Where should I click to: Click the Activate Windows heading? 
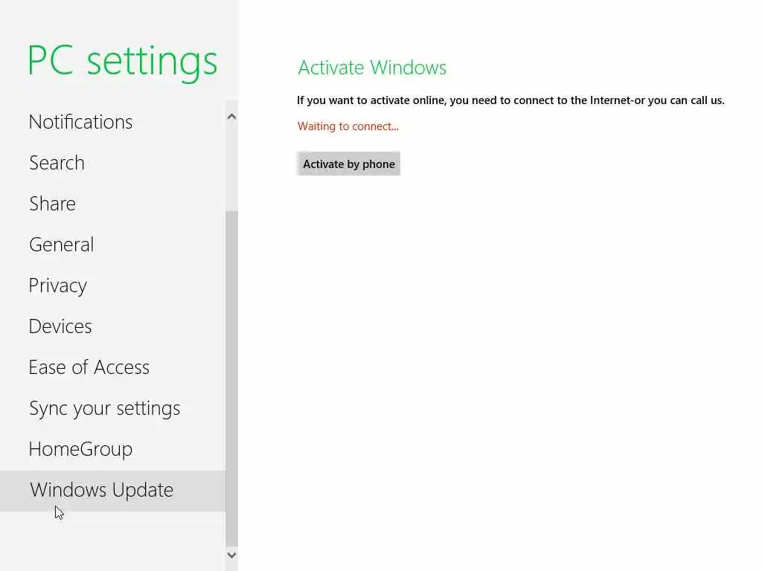tap(372, 68)
